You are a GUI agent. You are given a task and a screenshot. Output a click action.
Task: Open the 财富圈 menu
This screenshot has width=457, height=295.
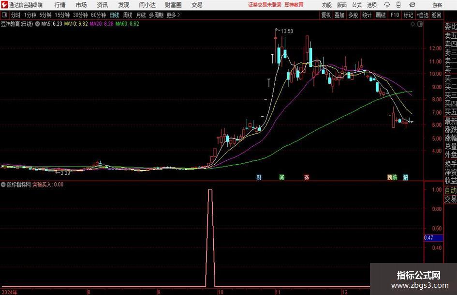point(173,5)
